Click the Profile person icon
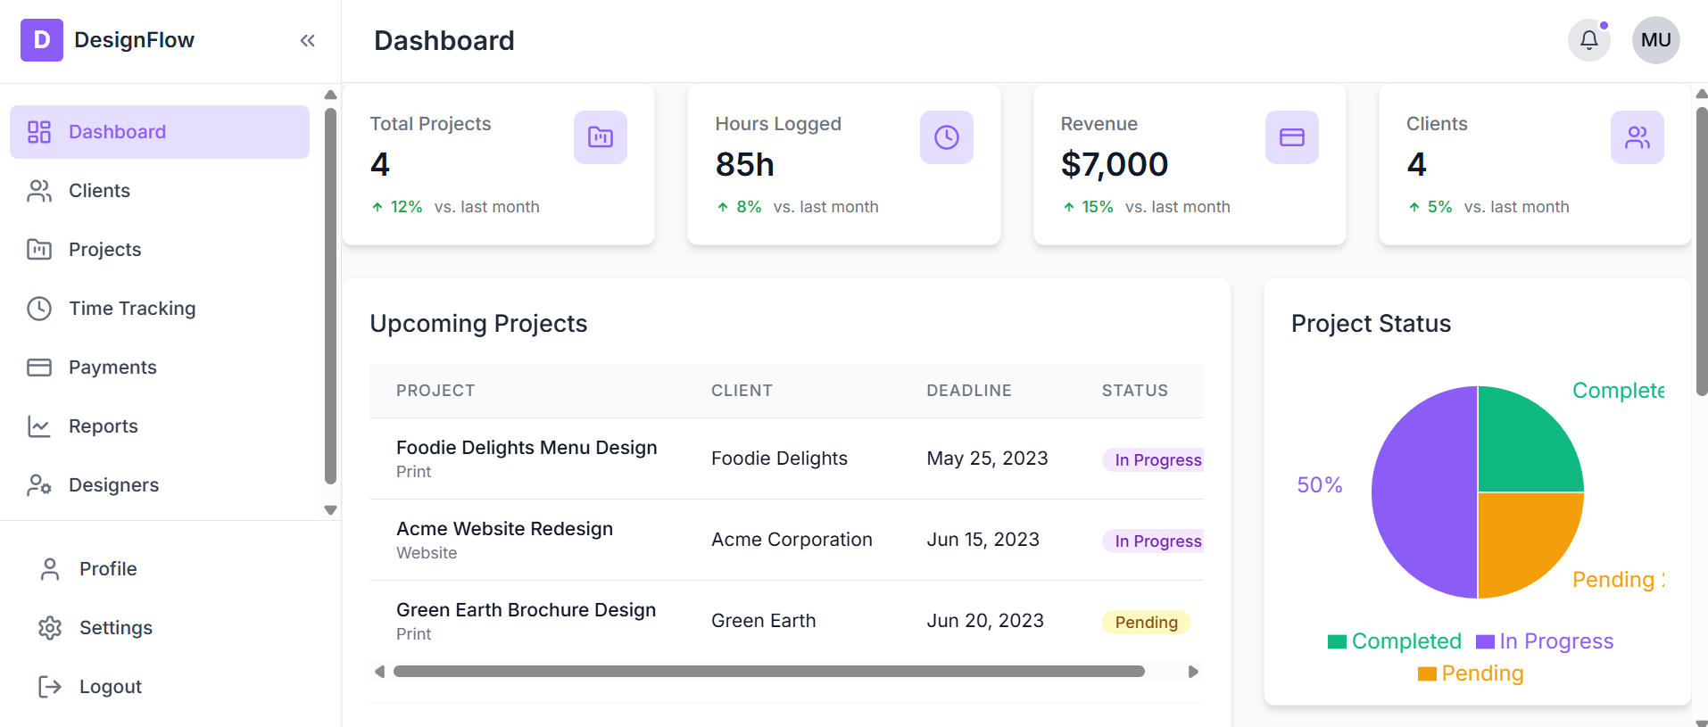Viewport: 1708px width, 727px height. pyautogui.click(x=50, y=569)
